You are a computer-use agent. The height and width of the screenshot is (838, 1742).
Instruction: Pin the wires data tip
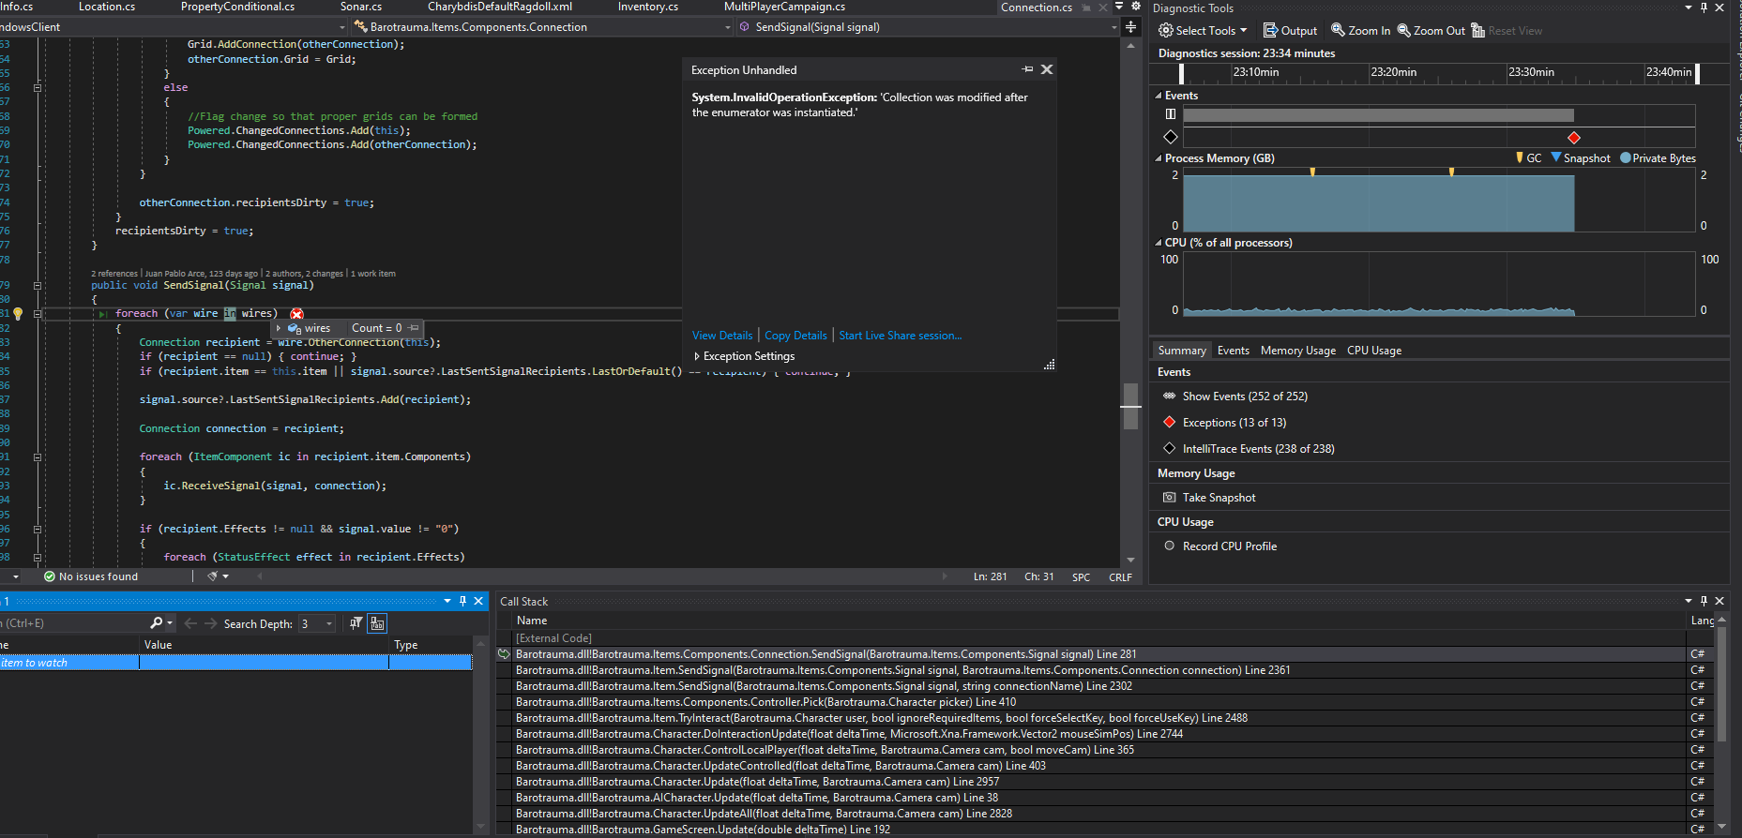tap(414, 328)
